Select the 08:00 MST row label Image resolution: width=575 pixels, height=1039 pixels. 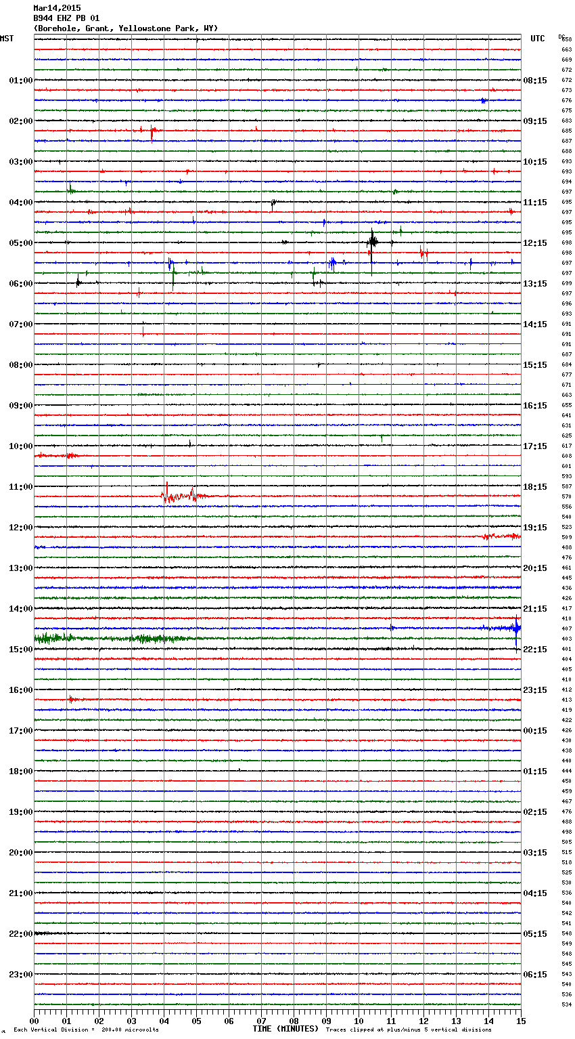pos(21,365)
